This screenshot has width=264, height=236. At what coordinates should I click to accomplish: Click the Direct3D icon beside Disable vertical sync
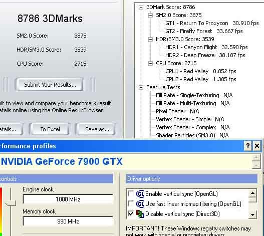(x=140, y=214)
